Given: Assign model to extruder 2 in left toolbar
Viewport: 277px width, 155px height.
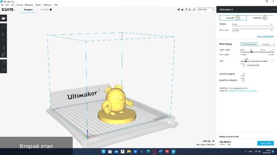Looking at the screenshot, I should click(x=3, y=70).
